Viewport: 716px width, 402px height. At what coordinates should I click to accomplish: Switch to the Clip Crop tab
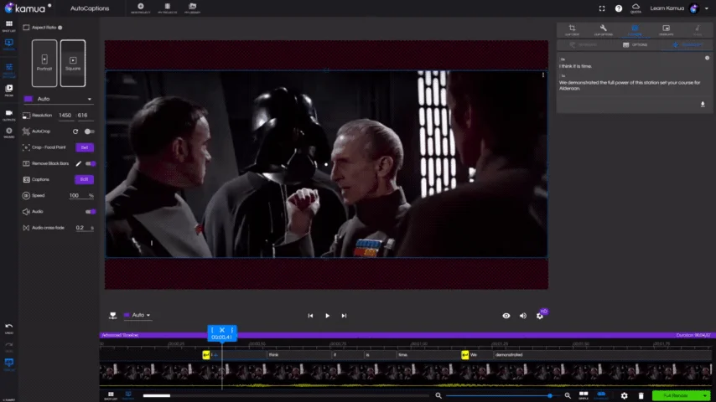[572, 30]
